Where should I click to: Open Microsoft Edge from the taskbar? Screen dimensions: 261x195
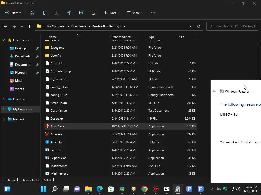click(100, 189)
